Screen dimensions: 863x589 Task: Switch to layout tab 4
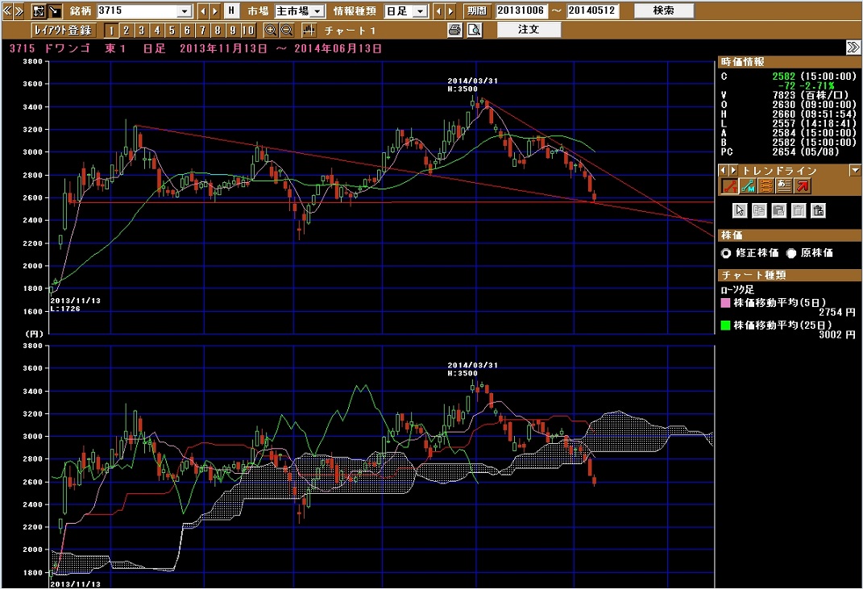tap(157, 31)
